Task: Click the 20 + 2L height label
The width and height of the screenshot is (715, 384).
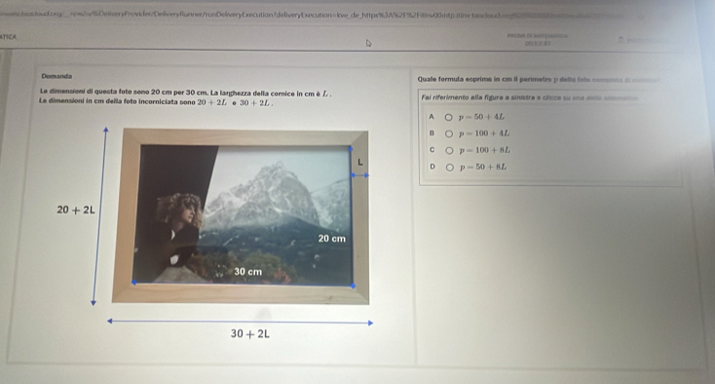Action: tap(76, 210)
